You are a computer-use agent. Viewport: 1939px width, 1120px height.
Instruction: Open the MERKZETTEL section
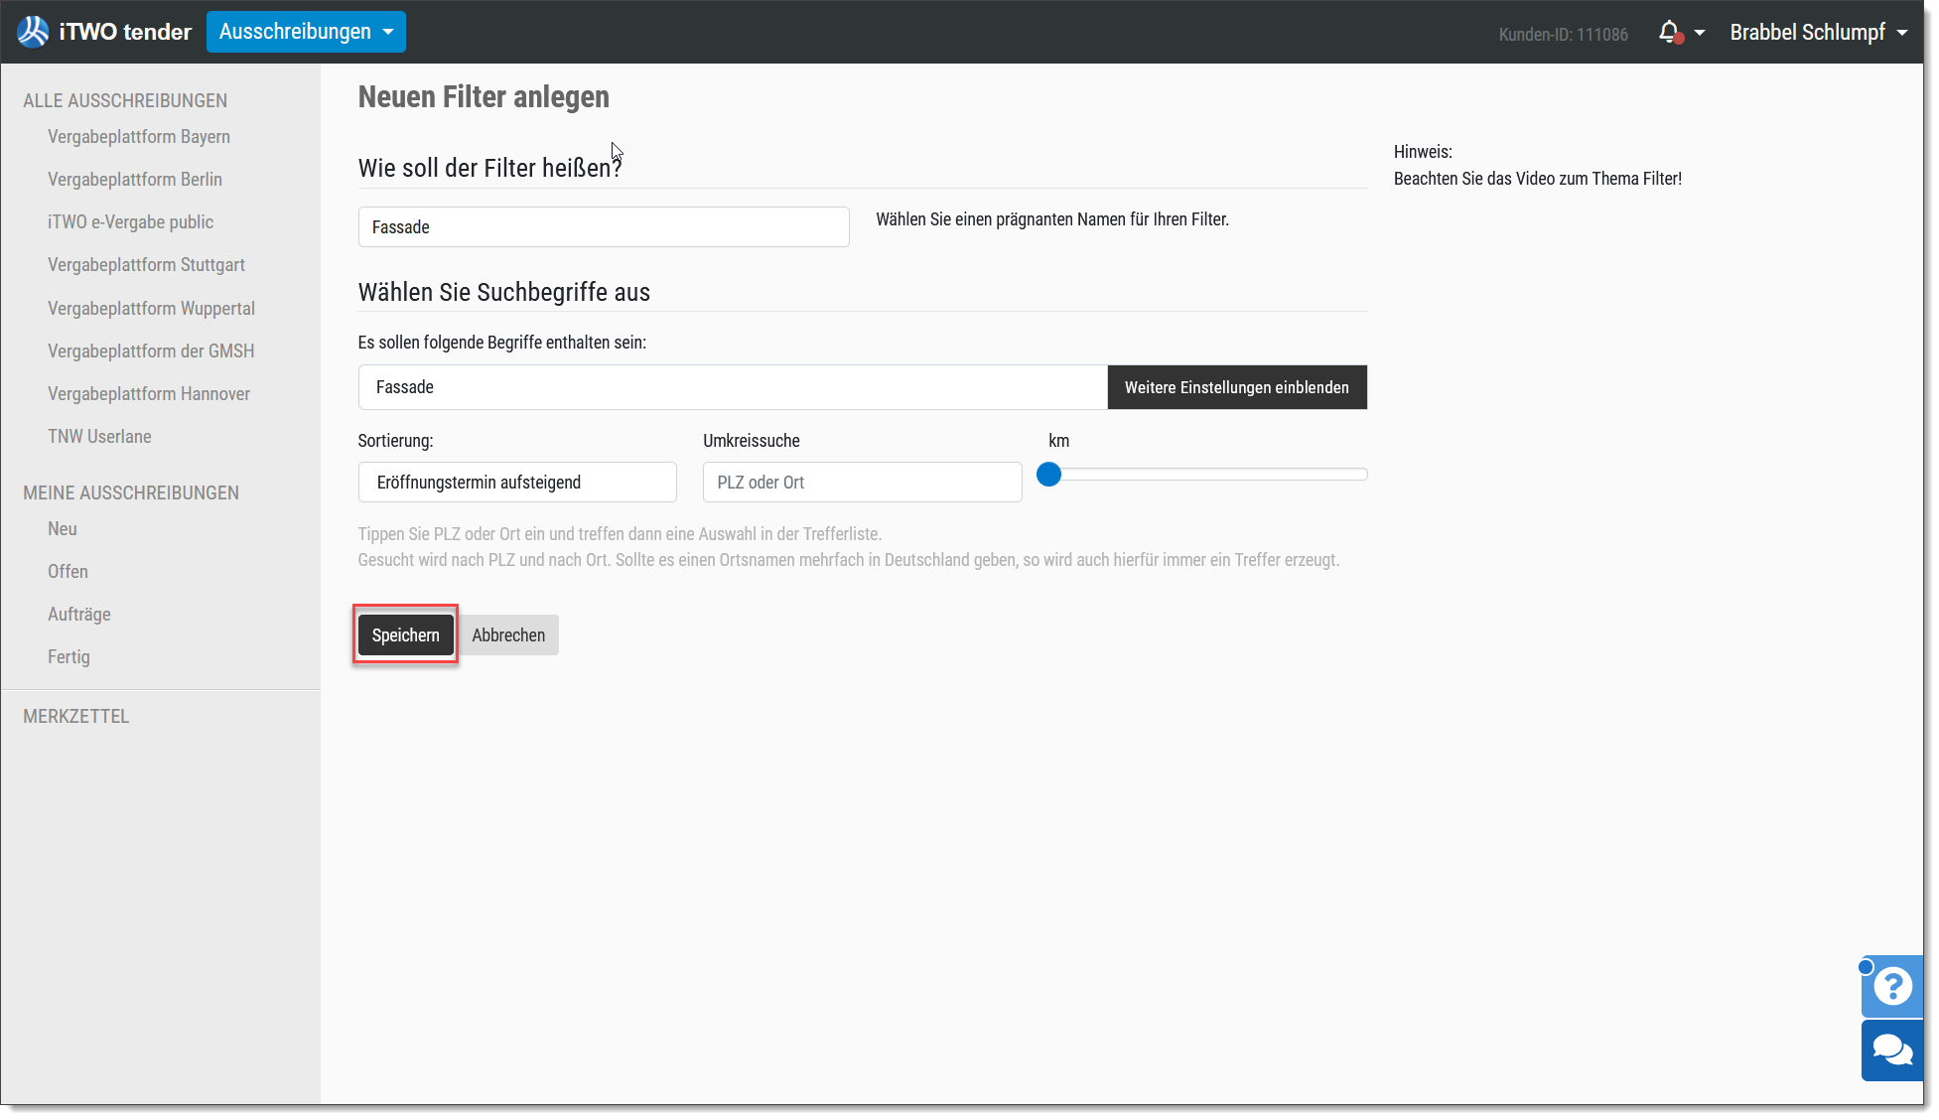point(76,717)
